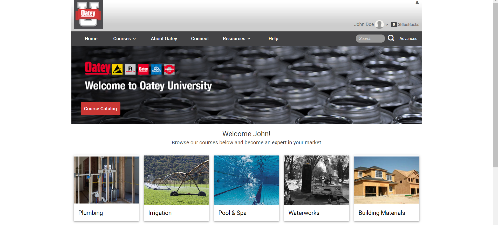
Task: Click the Waterworks card title
Action: click(304, 213)
